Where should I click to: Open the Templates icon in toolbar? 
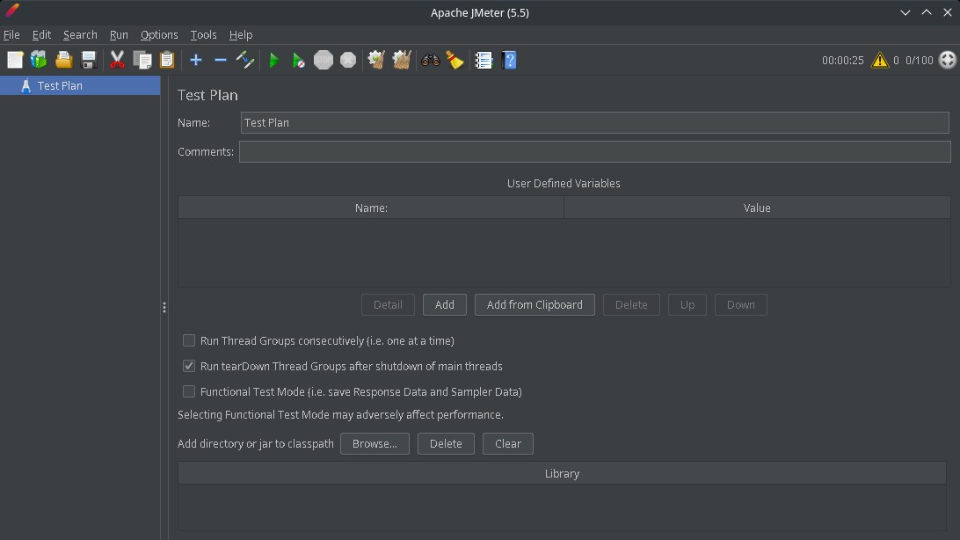(39, 60)
